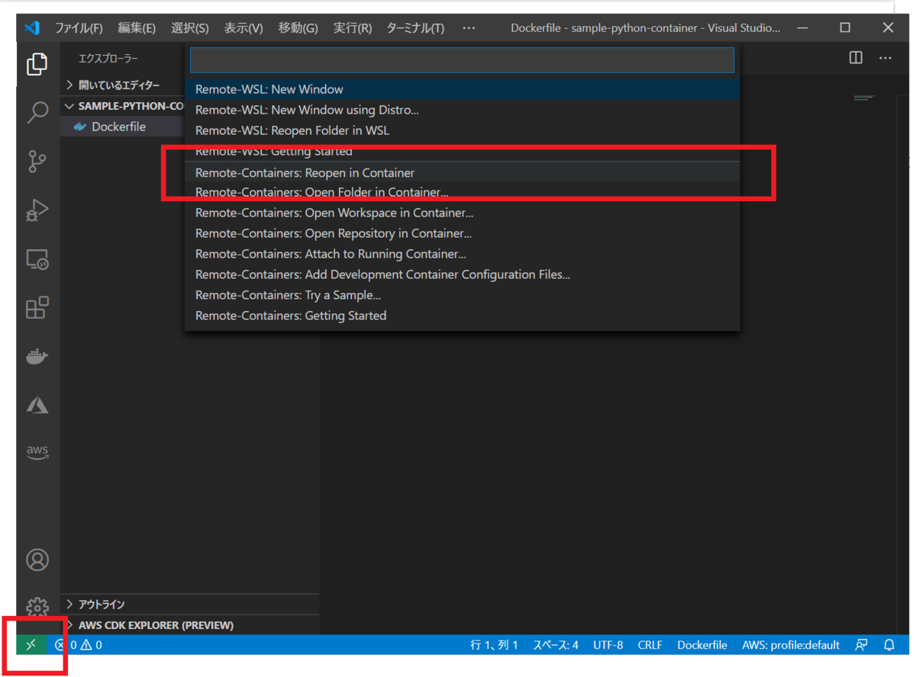Click the editor minimap preview
The width and height of the screenshot is (916, 677).
[863, 98]
